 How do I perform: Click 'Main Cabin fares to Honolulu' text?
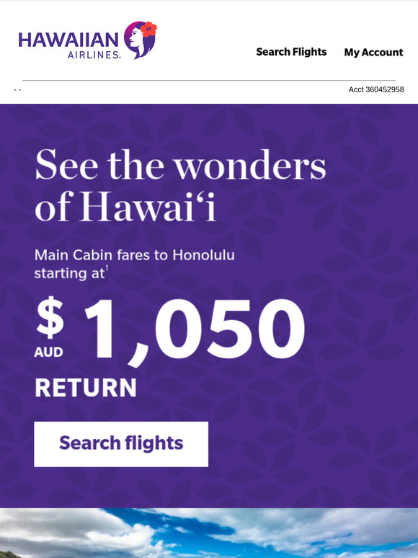[135, 255]
